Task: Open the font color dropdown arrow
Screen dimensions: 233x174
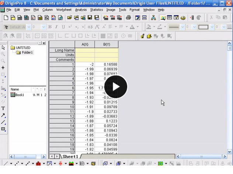Action: pyautogui.click(x=138, y=27)
